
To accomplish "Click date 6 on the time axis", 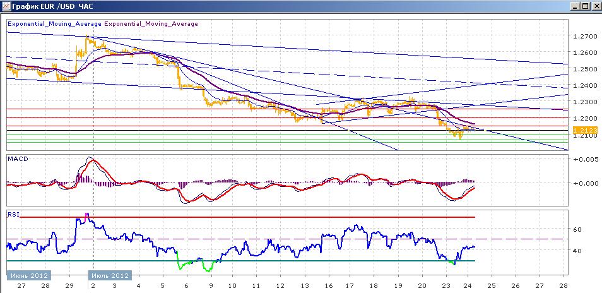I will 187,286.
